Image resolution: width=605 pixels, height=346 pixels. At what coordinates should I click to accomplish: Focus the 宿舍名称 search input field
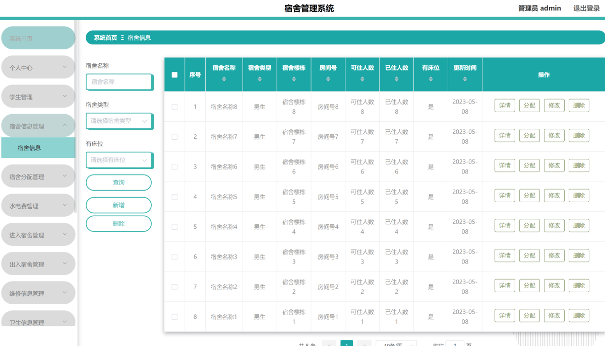click(119, 81)
